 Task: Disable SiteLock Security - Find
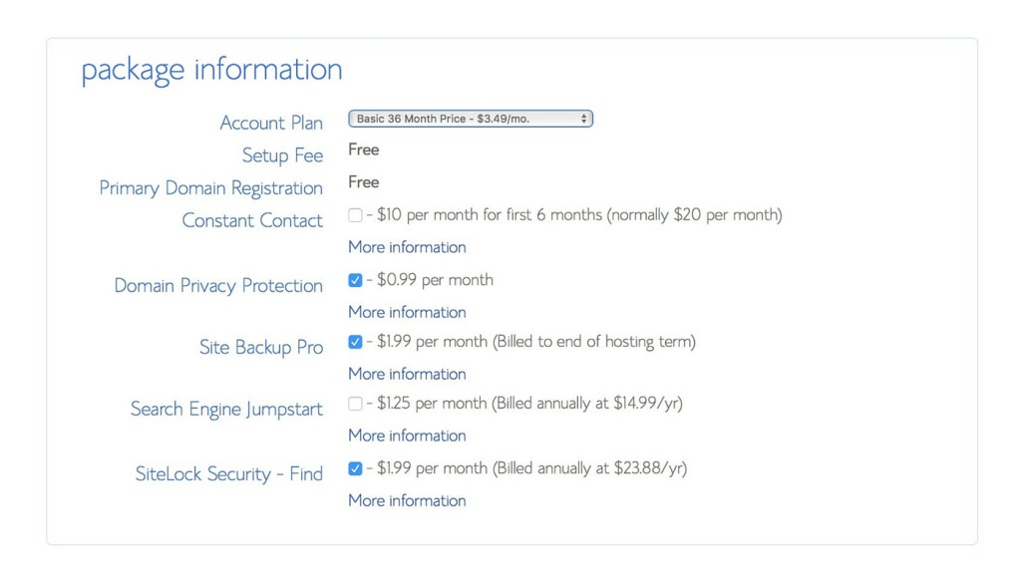coord(355,467)
